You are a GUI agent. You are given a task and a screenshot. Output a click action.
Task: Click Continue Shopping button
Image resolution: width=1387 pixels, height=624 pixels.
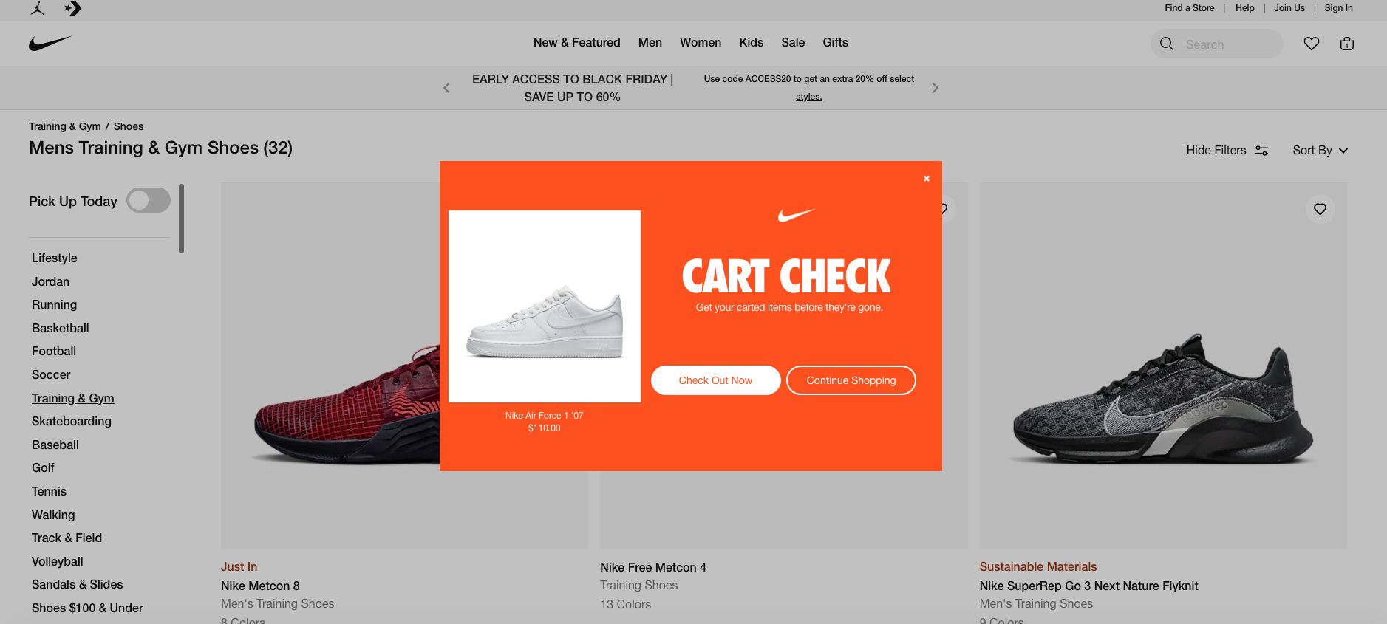[x=851, y=380]
